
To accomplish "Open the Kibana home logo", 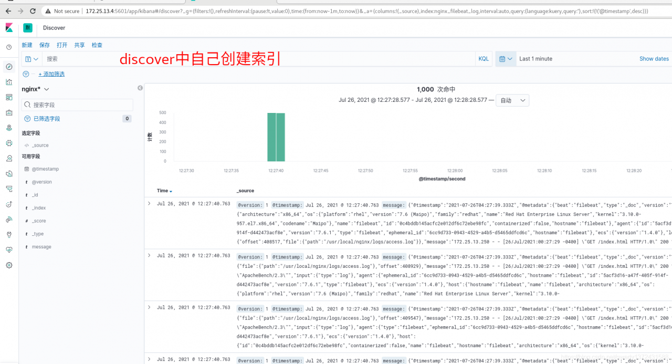I will (9, 28).
